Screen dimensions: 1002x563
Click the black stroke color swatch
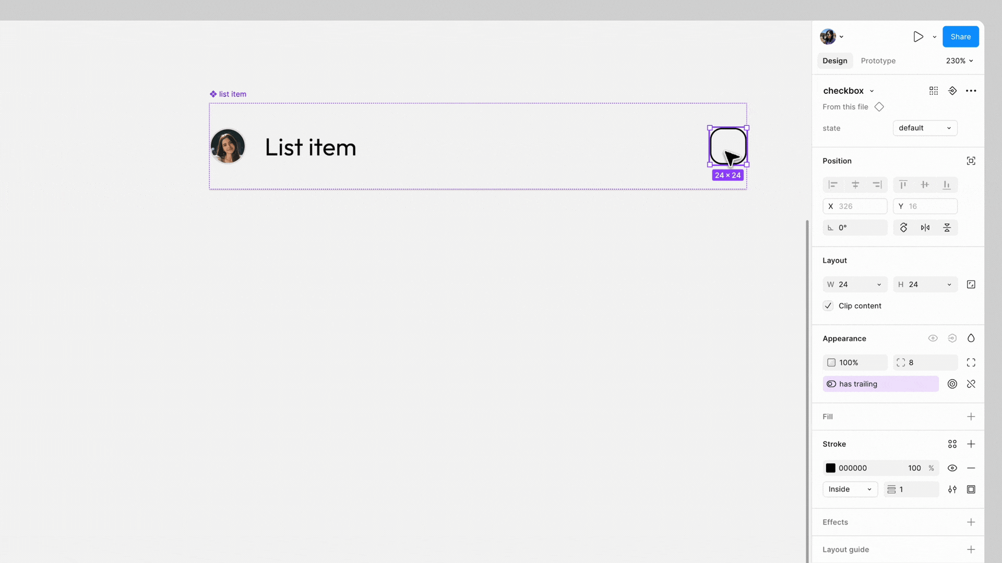[x=831, y=468]
